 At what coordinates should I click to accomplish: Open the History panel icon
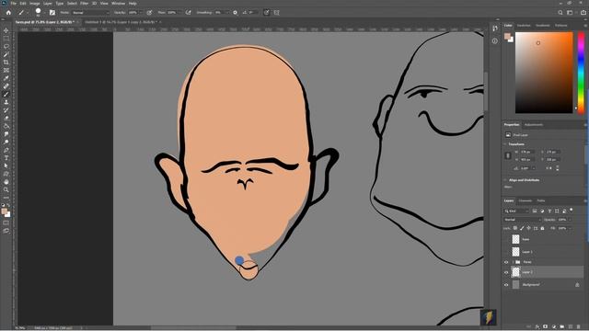[495, 29]
